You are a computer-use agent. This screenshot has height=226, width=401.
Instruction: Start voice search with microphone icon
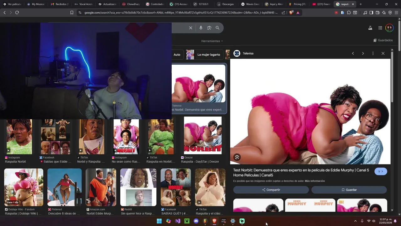tap(201, 28)
